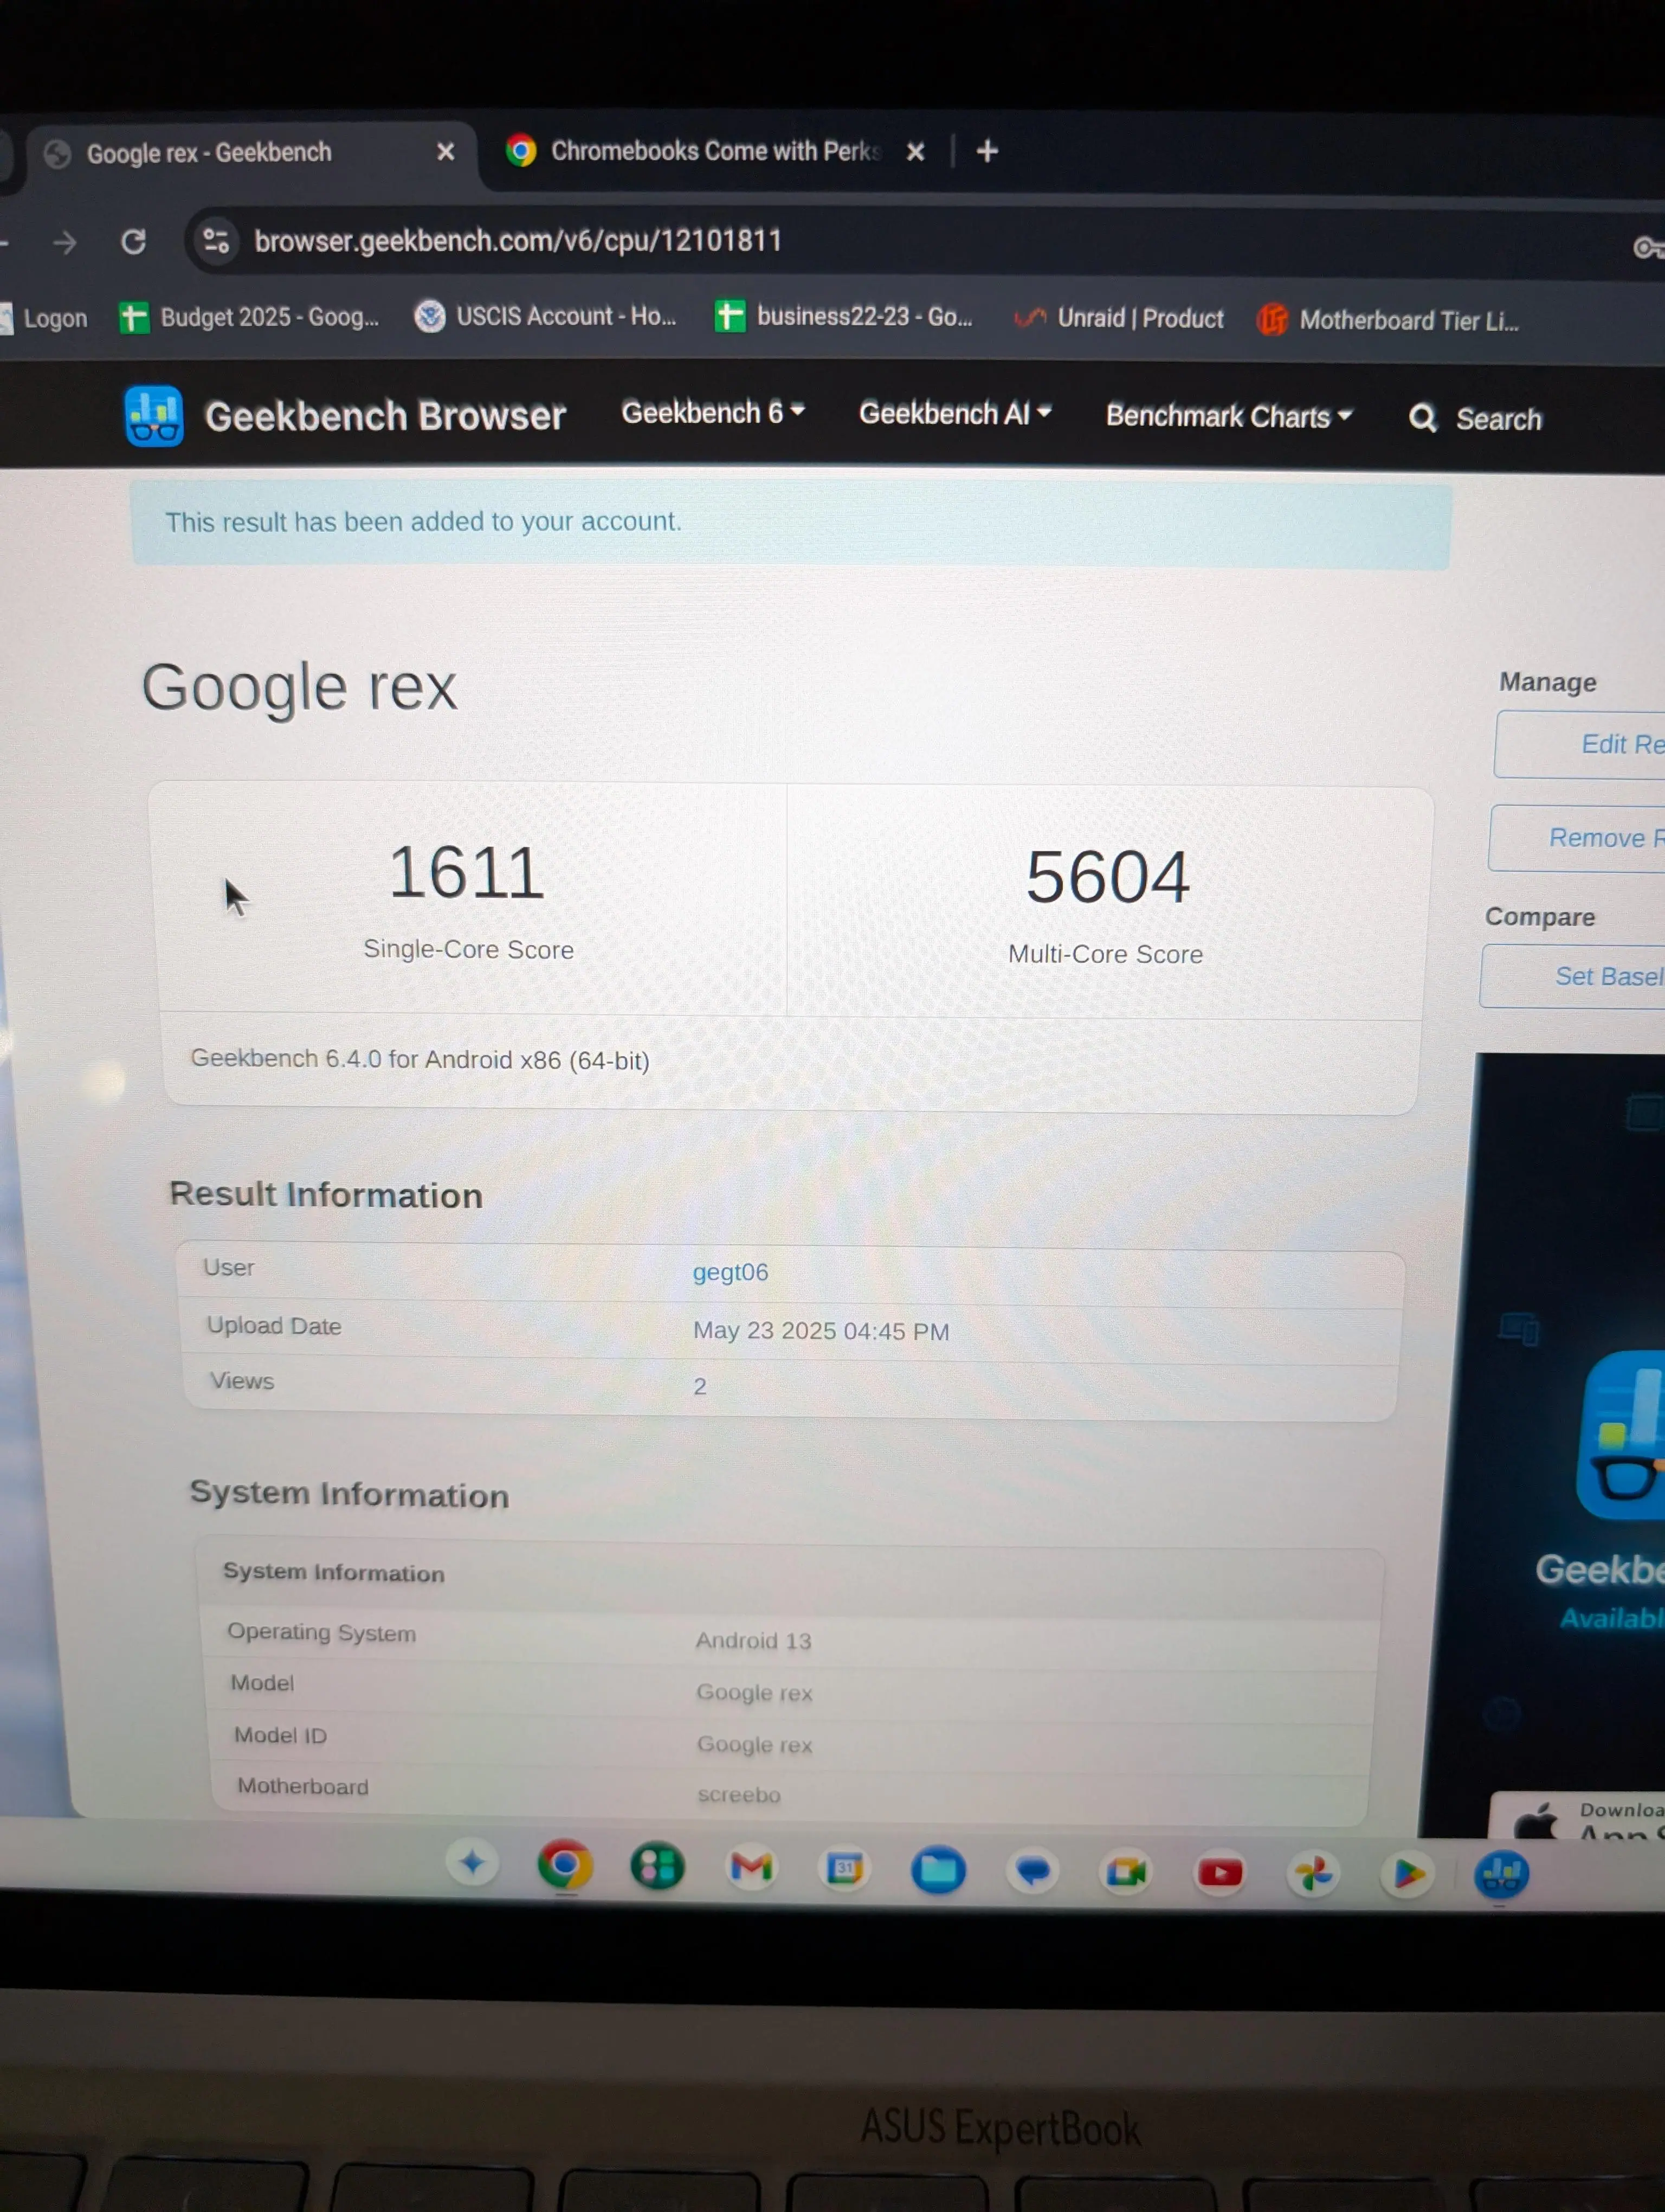
Task: Expand the Geekbench 6 dropdown menu
Action: (712, 412)
